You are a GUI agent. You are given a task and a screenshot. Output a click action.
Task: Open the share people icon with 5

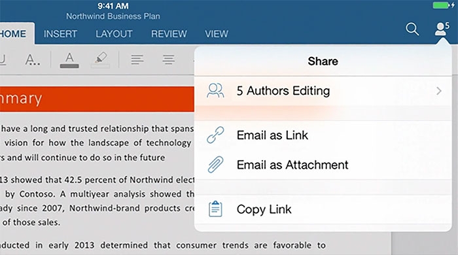point(442,29)
